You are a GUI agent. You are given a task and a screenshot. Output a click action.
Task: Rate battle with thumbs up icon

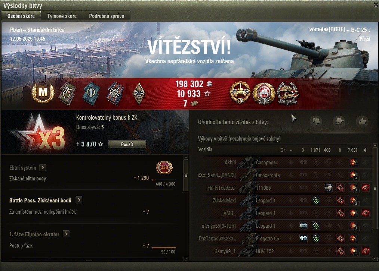point(362,121)
